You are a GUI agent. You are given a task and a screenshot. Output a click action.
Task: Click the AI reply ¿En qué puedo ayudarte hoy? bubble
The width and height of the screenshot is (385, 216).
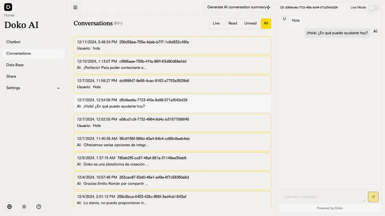click(337, 33)
